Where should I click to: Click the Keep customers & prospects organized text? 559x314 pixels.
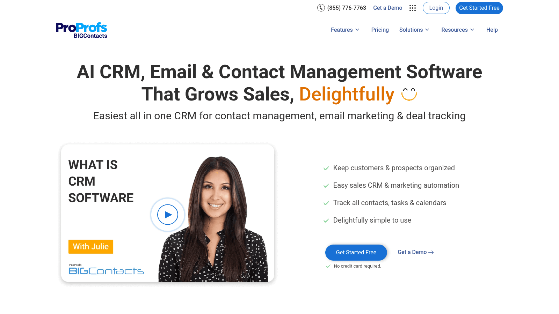tap(394, 168)
